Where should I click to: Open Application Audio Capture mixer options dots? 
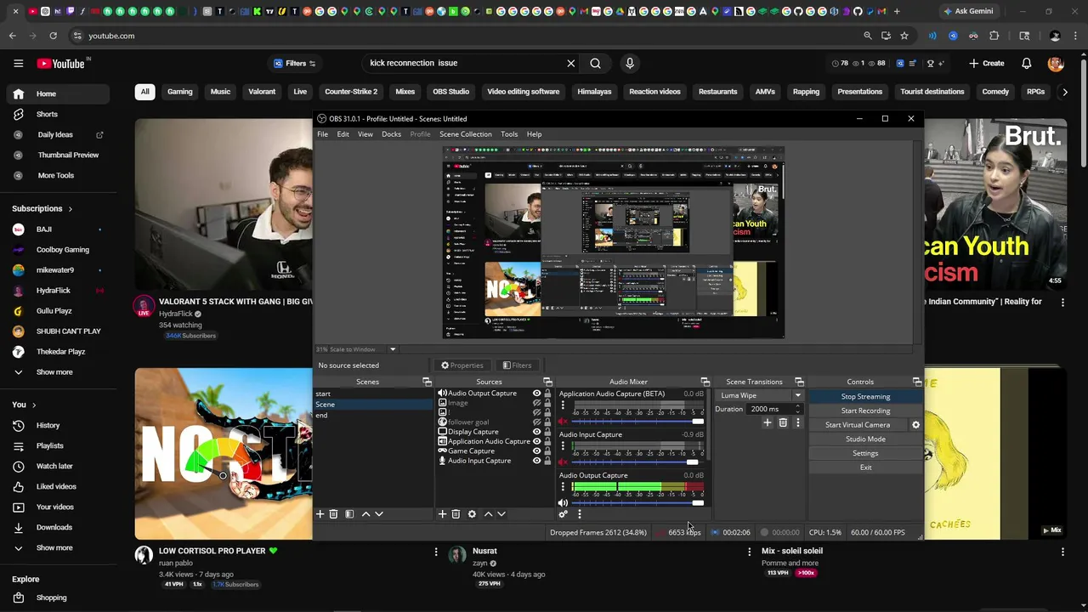(x=563, y=405)
